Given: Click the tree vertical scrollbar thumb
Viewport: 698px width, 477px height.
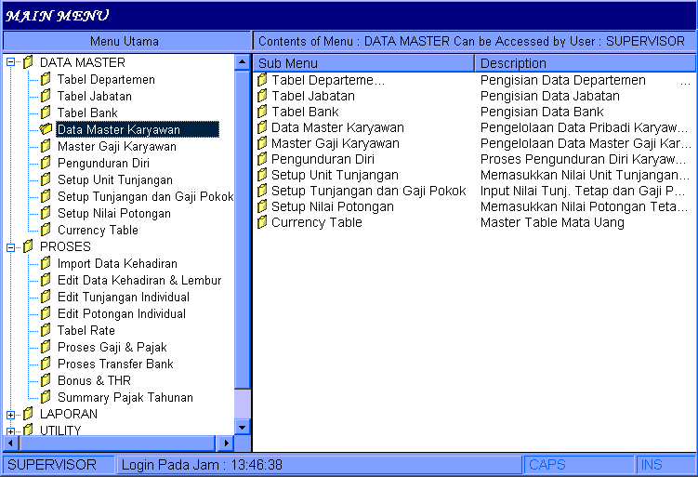Looking at the screenshot, I should [243, 229].
